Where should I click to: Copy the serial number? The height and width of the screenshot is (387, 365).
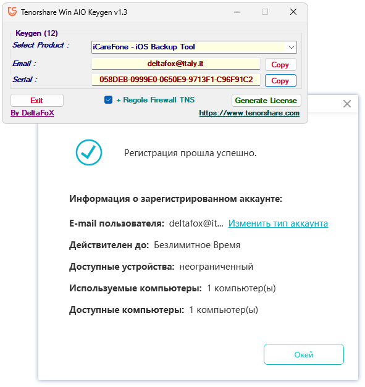point(280,81)
